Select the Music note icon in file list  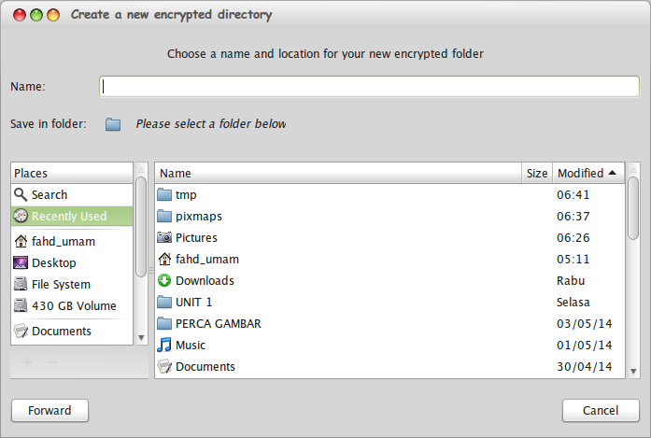[164, 345]
